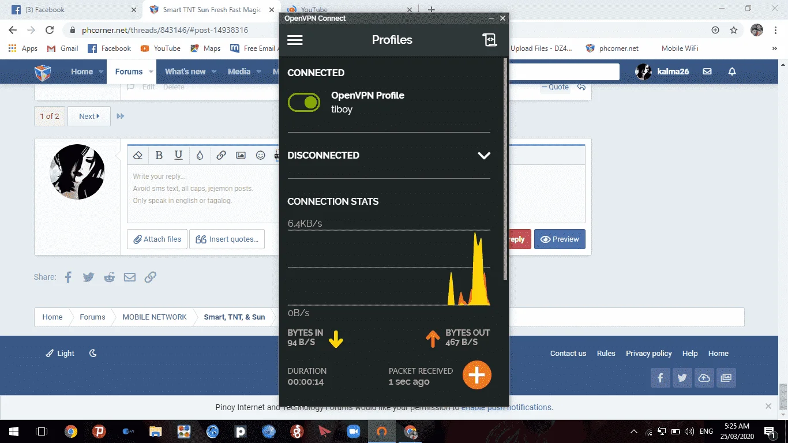This screenshot has width=788, height=443.
Task: Bookmark this page with star icon
Action: (x=733, y=30)
